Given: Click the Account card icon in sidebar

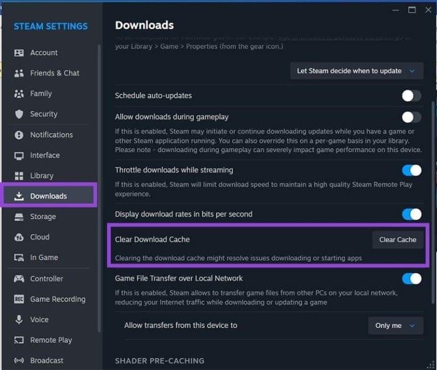Looking at the screenshot, I should 19,53.
